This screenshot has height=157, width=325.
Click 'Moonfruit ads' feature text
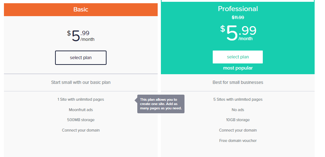click(x=81, y=110)
